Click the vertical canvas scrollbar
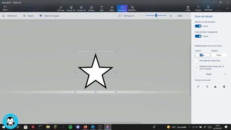 190,71
